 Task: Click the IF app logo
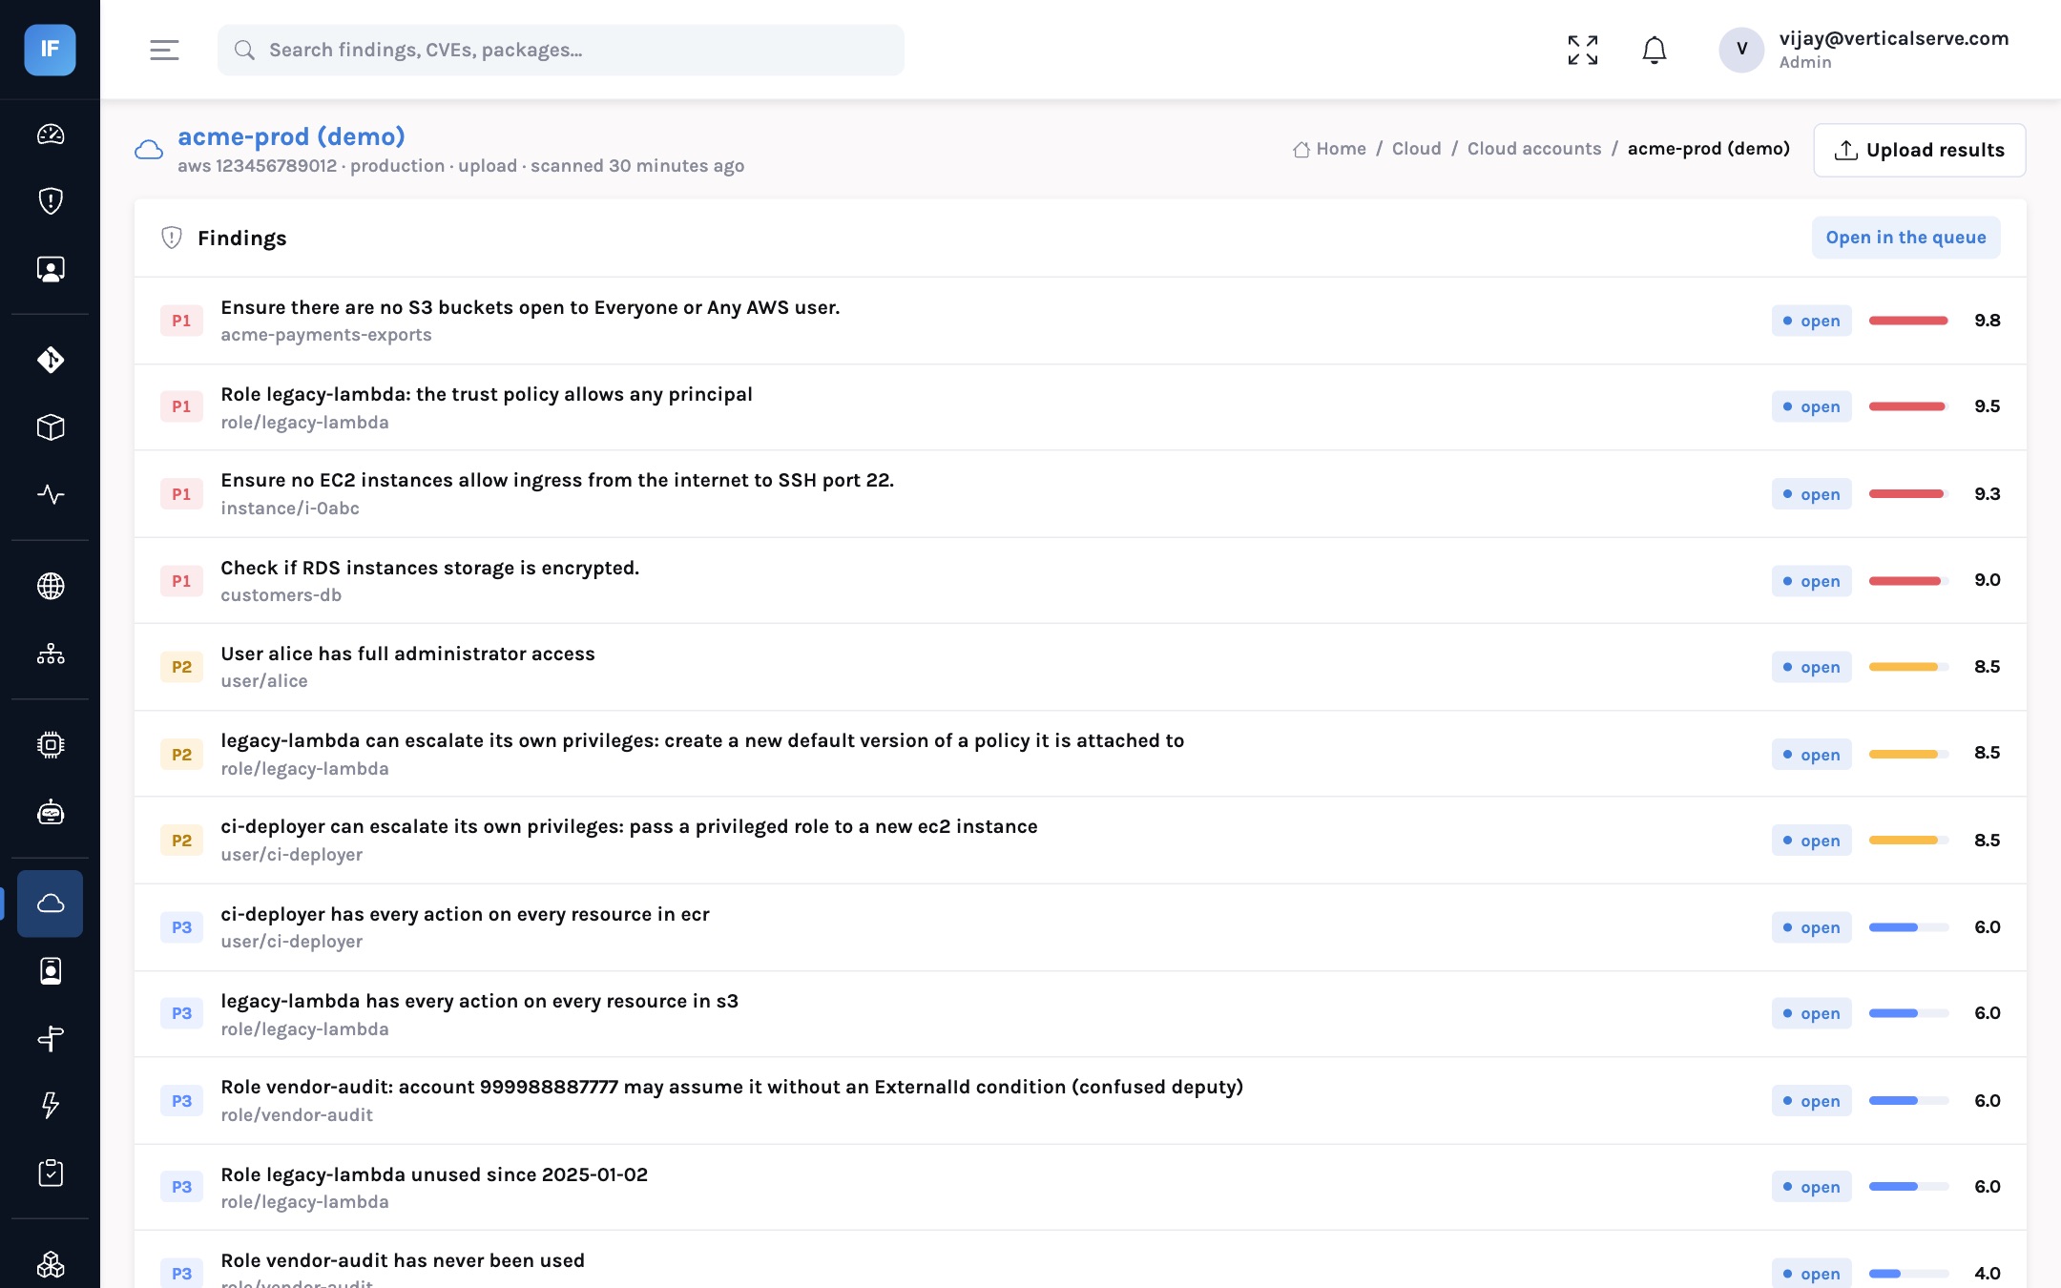50,50
